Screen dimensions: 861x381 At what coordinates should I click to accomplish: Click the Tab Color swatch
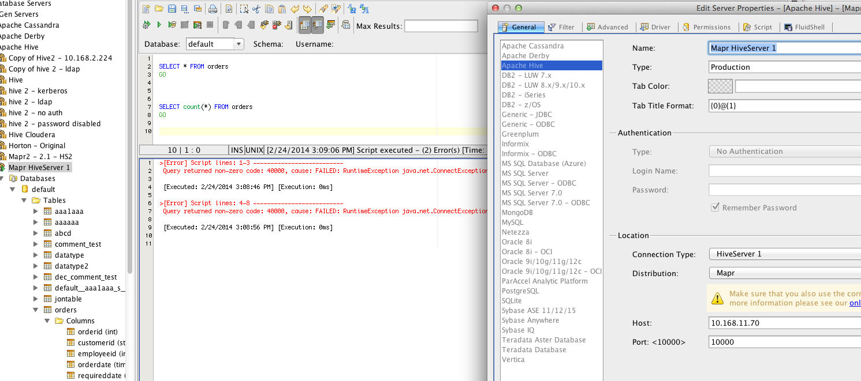720,86
